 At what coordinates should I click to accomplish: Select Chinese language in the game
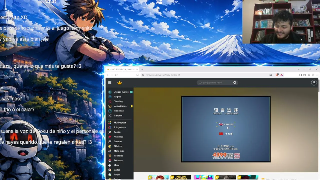(226, 134)
